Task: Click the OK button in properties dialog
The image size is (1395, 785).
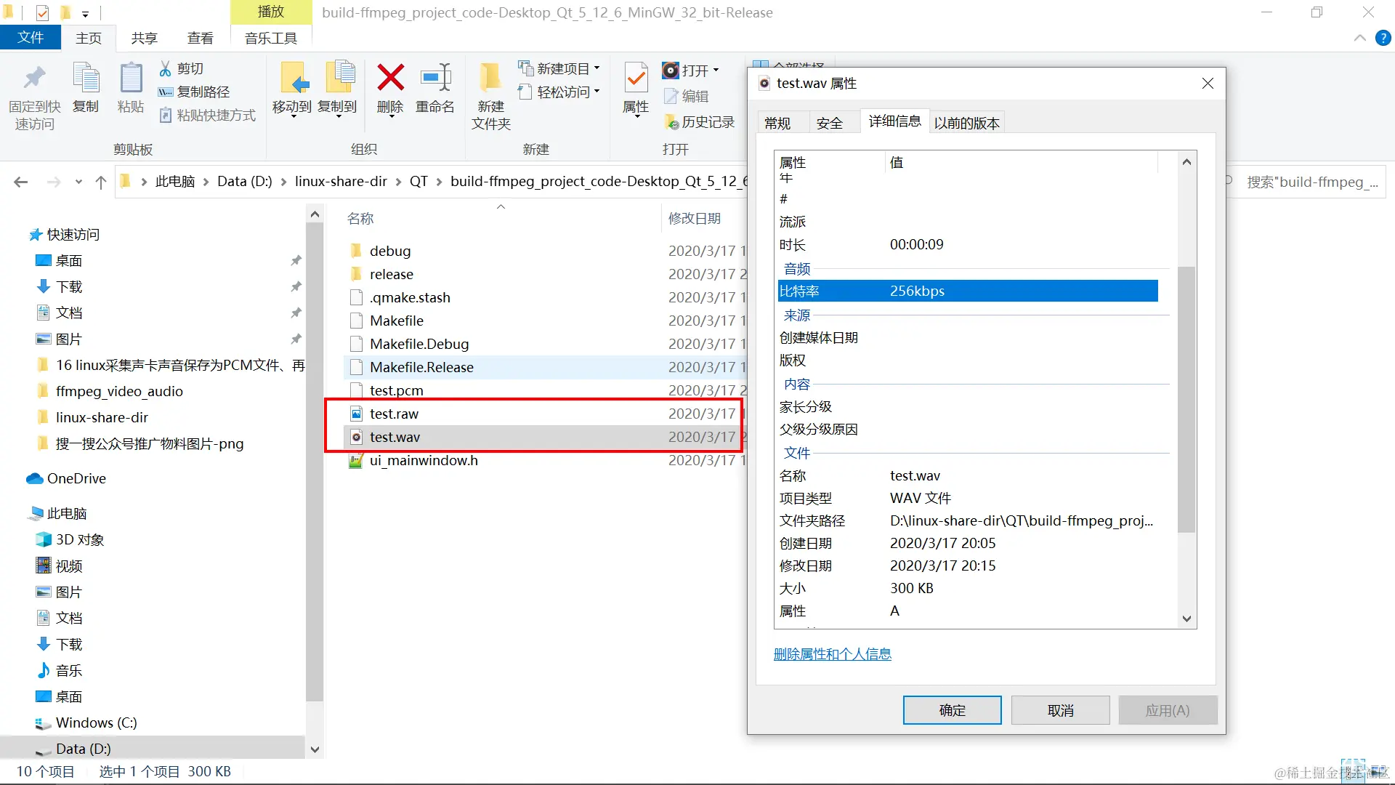Action: (952, 710)
